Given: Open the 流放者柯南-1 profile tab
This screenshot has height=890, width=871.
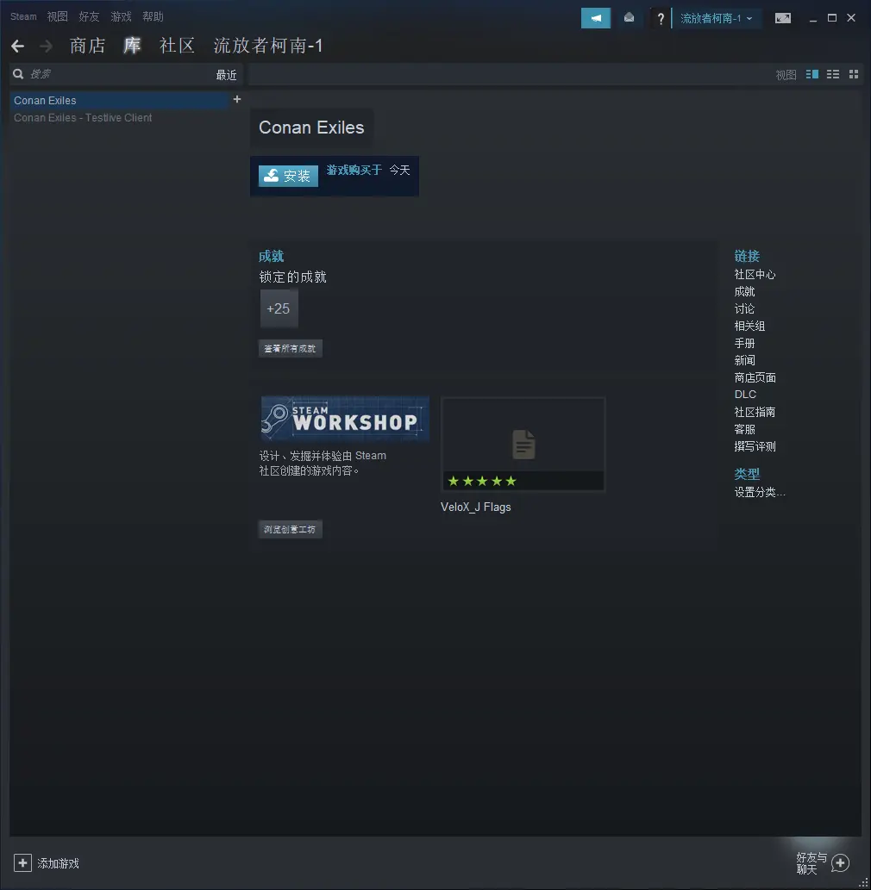Looking at the screenshot, I should pos(268,46).
